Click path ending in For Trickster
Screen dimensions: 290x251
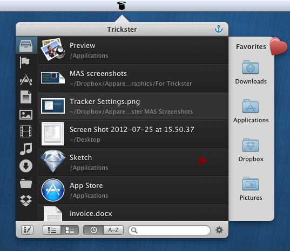[131, 83]
